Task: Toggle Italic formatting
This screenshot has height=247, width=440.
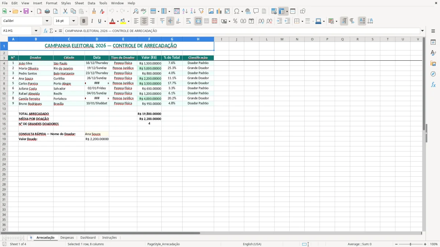Action: [92, 21]
